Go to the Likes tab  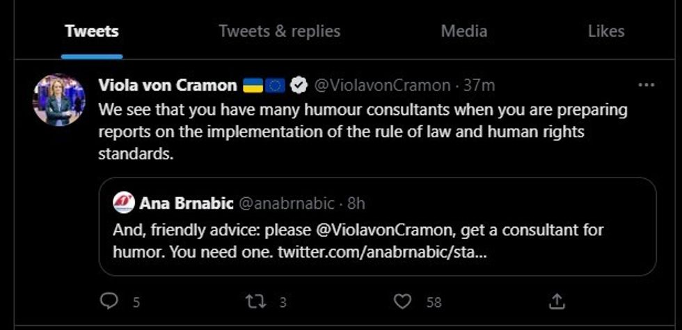pos(606,31)
